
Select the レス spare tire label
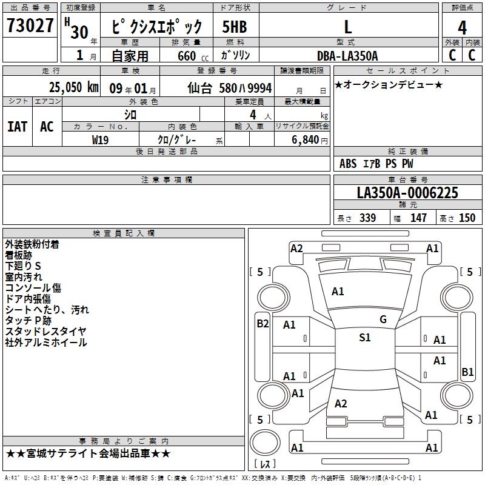[x=265, y=464]
